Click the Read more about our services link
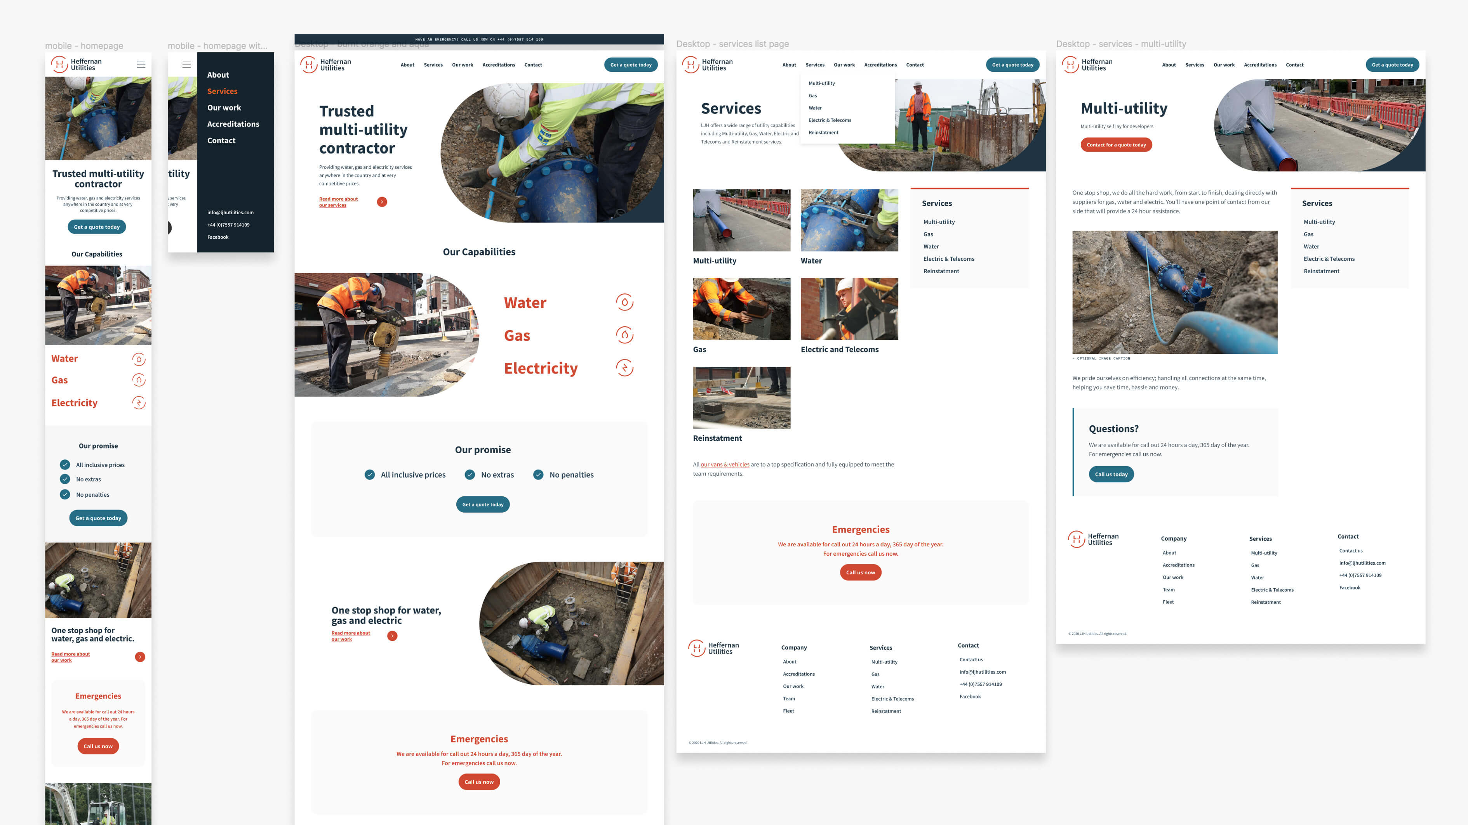The image size is (1468, 825). pyautogui.click(x=339, y=201)
